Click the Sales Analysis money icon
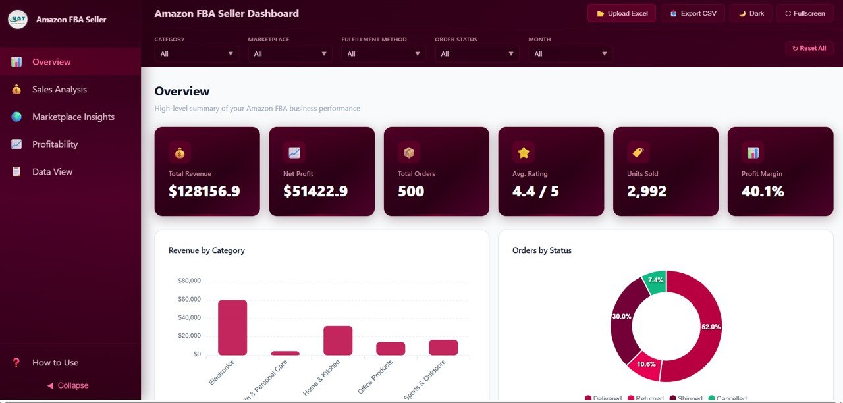The width and height of the screenshot is (843, 403). [16, 89]
